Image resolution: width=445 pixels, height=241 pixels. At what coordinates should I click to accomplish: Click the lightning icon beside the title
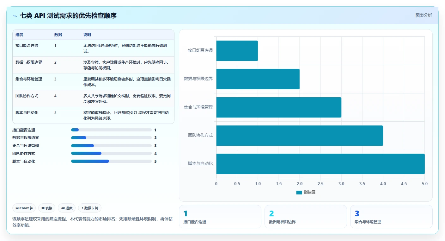point(15,16)
